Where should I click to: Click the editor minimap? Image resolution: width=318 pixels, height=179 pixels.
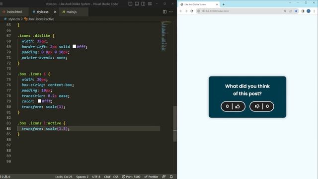coord(166,36)
